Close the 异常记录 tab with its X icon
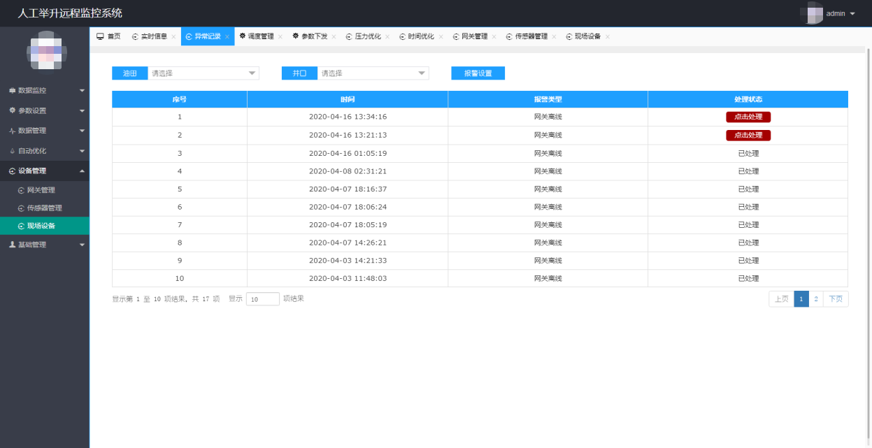Viewport: 872px width, 448px height. click(227, 37)
